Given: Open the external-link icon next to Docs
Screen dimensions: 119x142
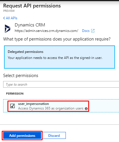Looking at the screenshot, I should tap(93, 31).
